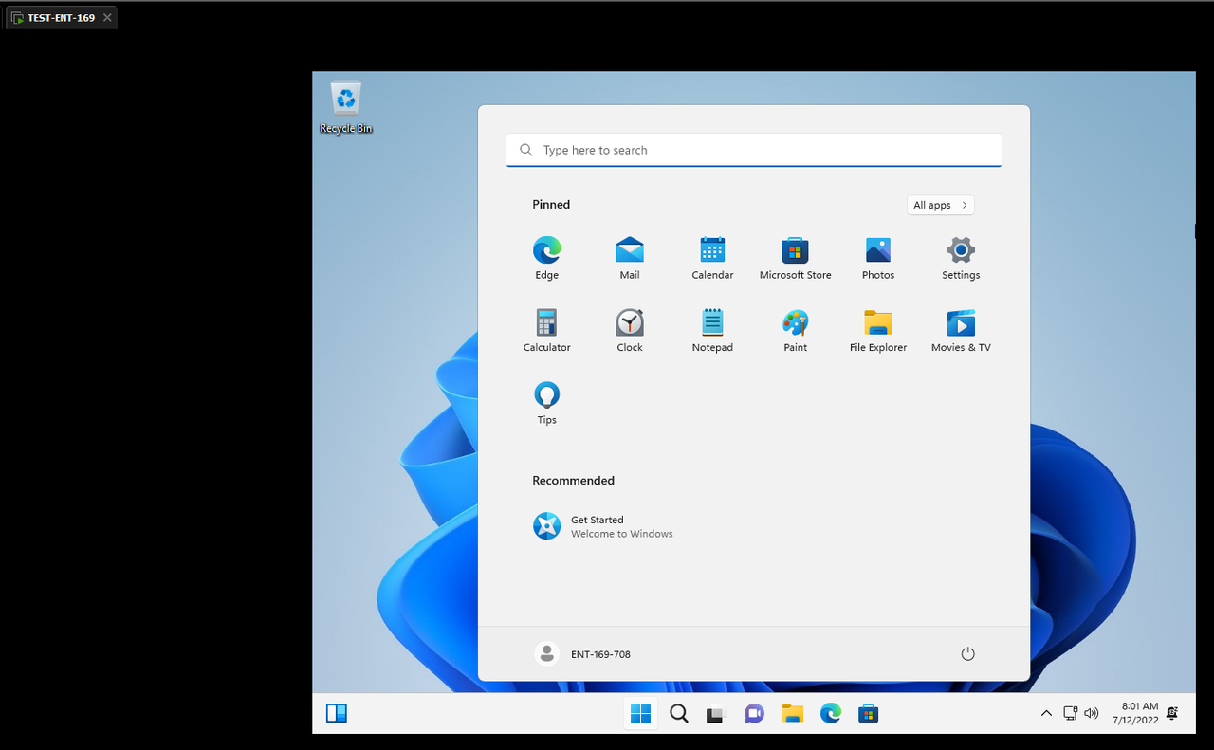Close the TEST-ENT-169 tab

coord(107,18)
